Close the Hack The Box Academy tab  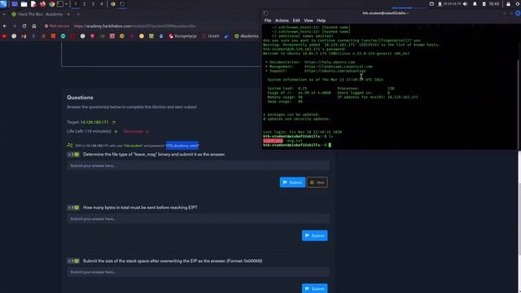click(68, 15)
